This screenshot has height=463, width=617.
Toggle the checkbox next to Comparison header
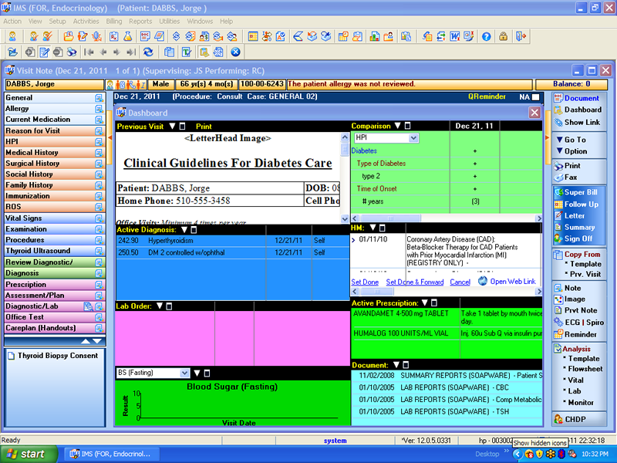[x=408, y=126]
